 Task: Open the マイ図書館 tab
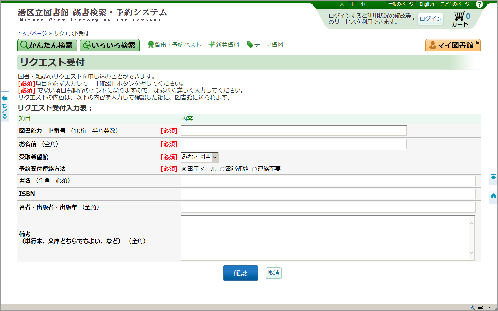tap(453, 45)
